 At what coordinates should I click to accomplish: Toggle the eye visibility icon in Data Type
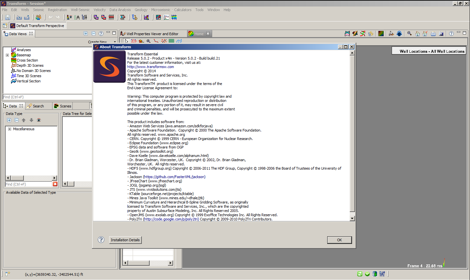39,120
